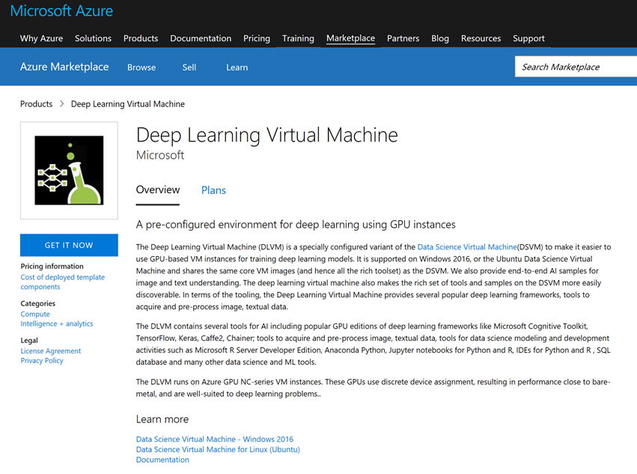The width and height of the screenshot is (637, 474).
Task: Click the Learn more heading
Action: tap(162, 419)
